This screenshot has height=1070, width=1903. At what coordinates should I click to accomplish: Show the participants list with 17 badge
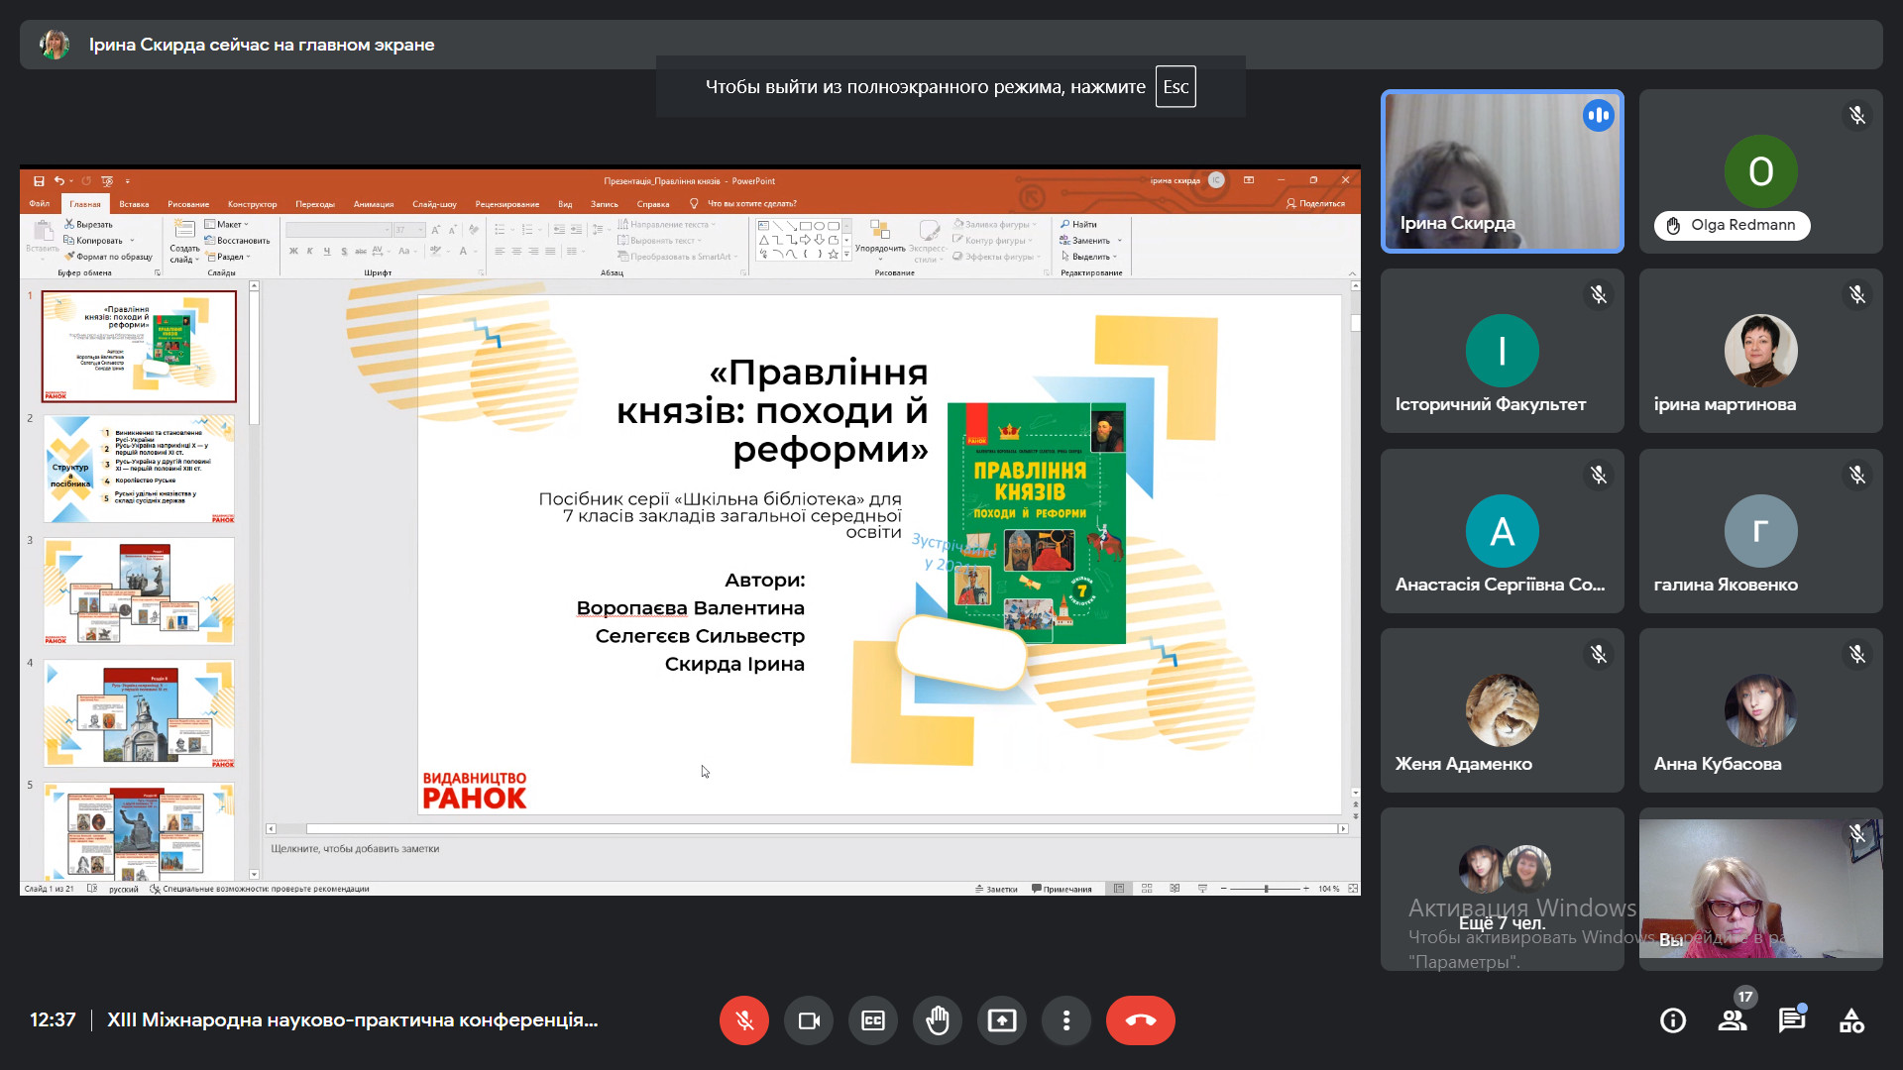pyautogui.click(x=1733, y=1020)
